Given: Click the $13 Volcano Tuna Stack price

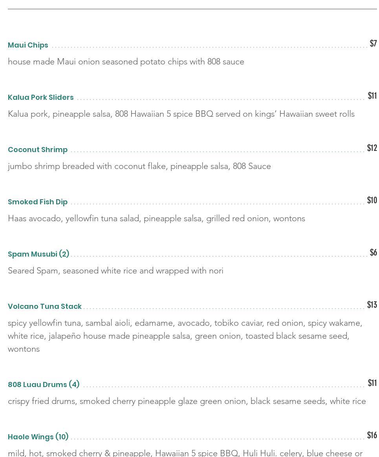Looking at the screenshot, I should pyautogui.click(x=372, y=305).
